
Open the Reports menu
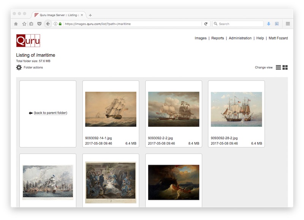point(217,38)
